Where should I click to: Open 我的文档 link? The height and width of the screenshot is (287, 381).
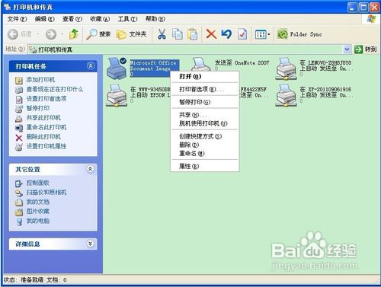pos(38,202)
